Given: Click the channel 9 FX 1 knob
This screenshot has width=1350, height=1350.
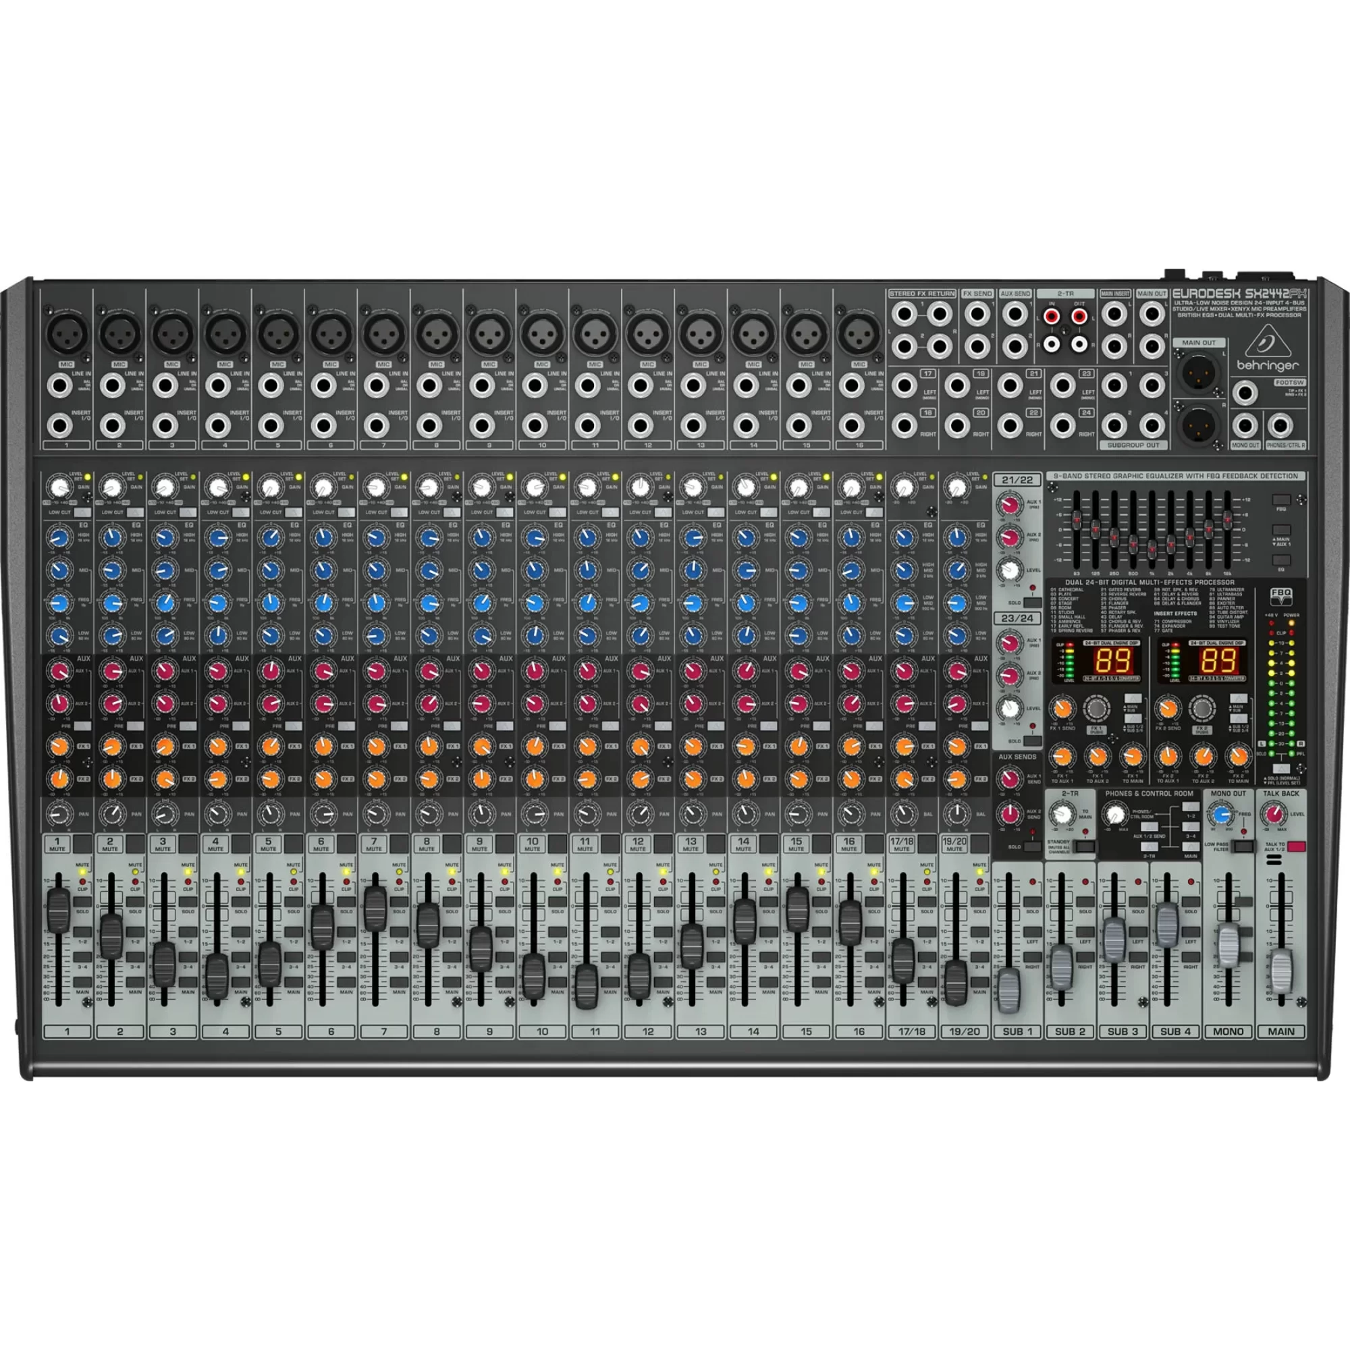Looking at the screenshot, I should point(481,747).
